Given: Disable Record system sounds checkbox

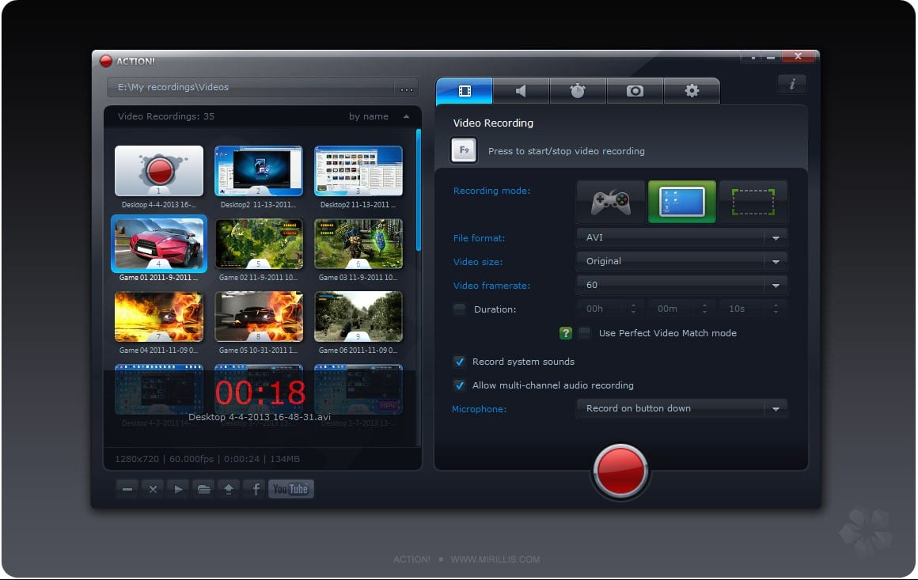Looking at the screenshot, I should tap(459, 362).
